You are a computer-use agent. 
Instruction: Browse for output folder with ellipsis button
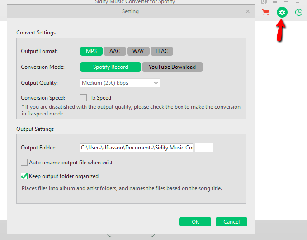[204, 148]
